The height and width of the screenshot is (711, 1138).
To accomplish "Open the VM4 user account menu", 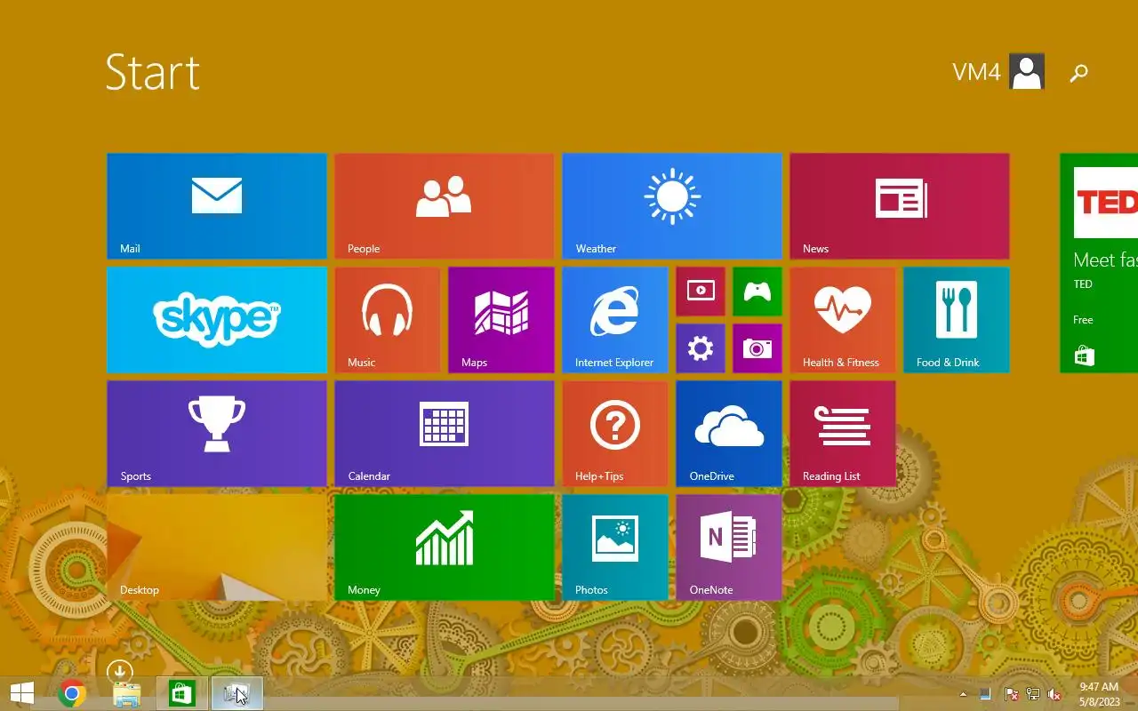I will tap(998, 72).
